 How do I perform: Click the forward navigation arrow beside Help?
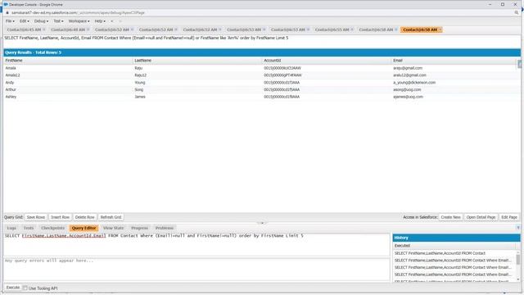[x=120, y=21]
